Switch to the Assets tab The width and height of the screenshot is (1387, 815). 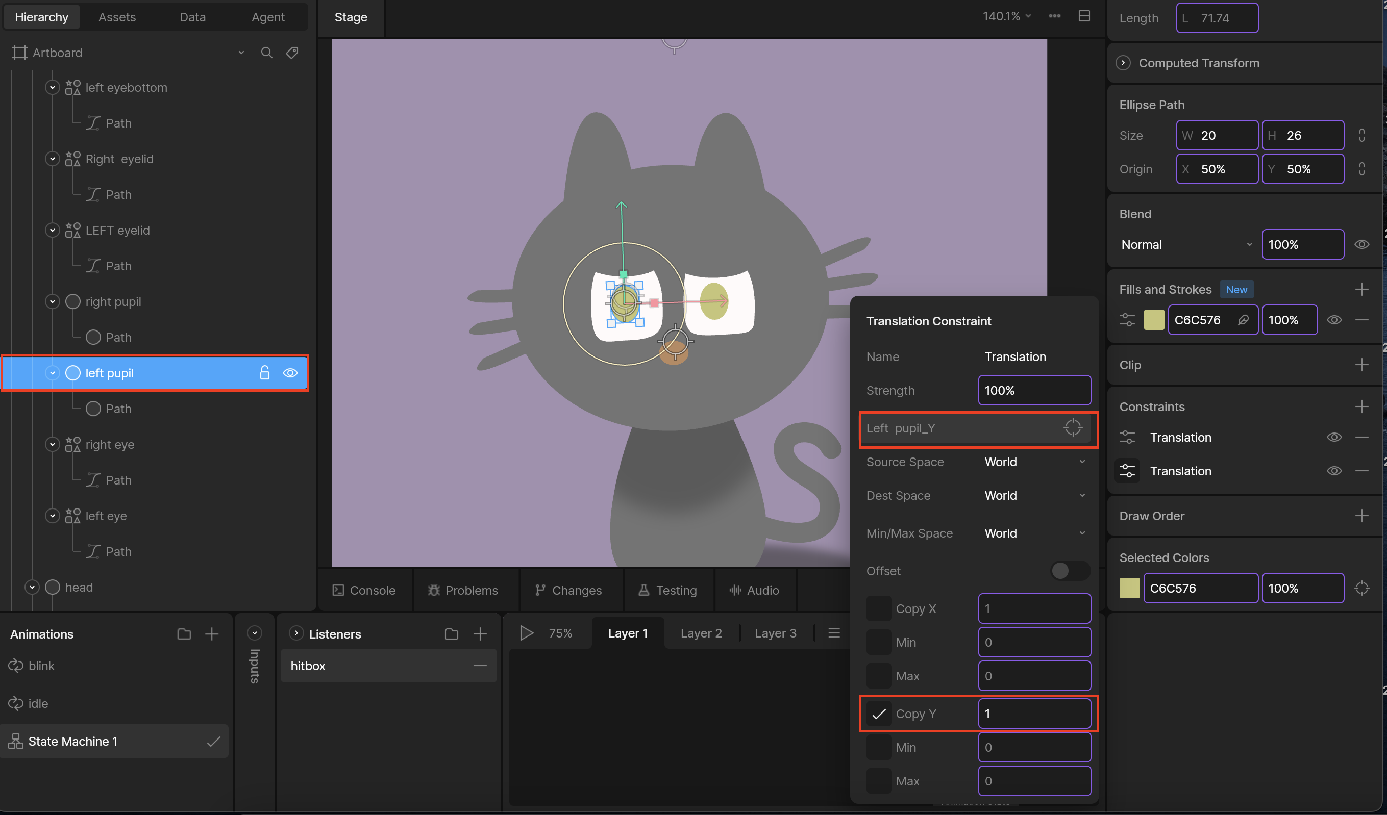click(117, 17)
